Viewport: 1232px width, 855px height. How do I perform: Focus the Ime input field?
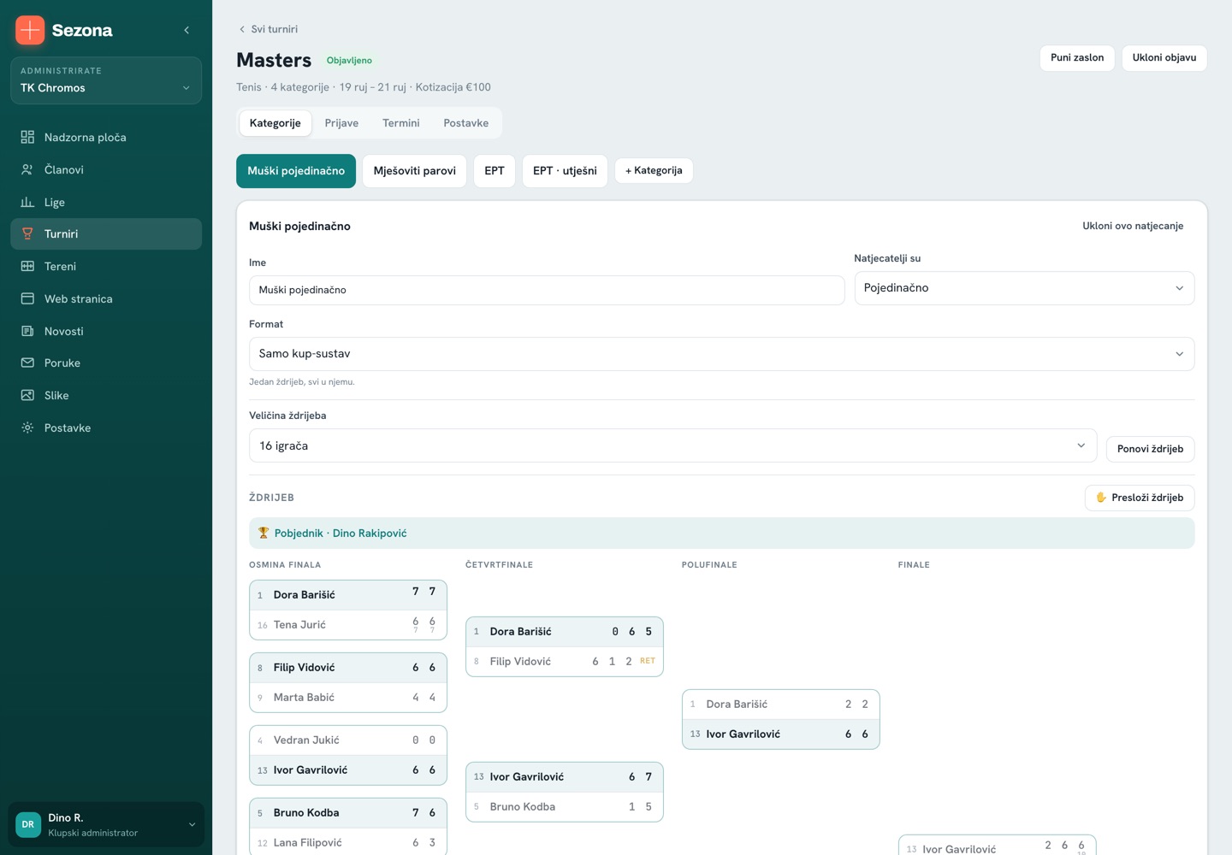(547, 290)
